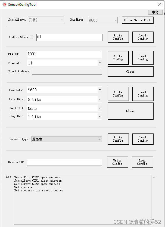Click into the Modbus Slave ID field

69,38
